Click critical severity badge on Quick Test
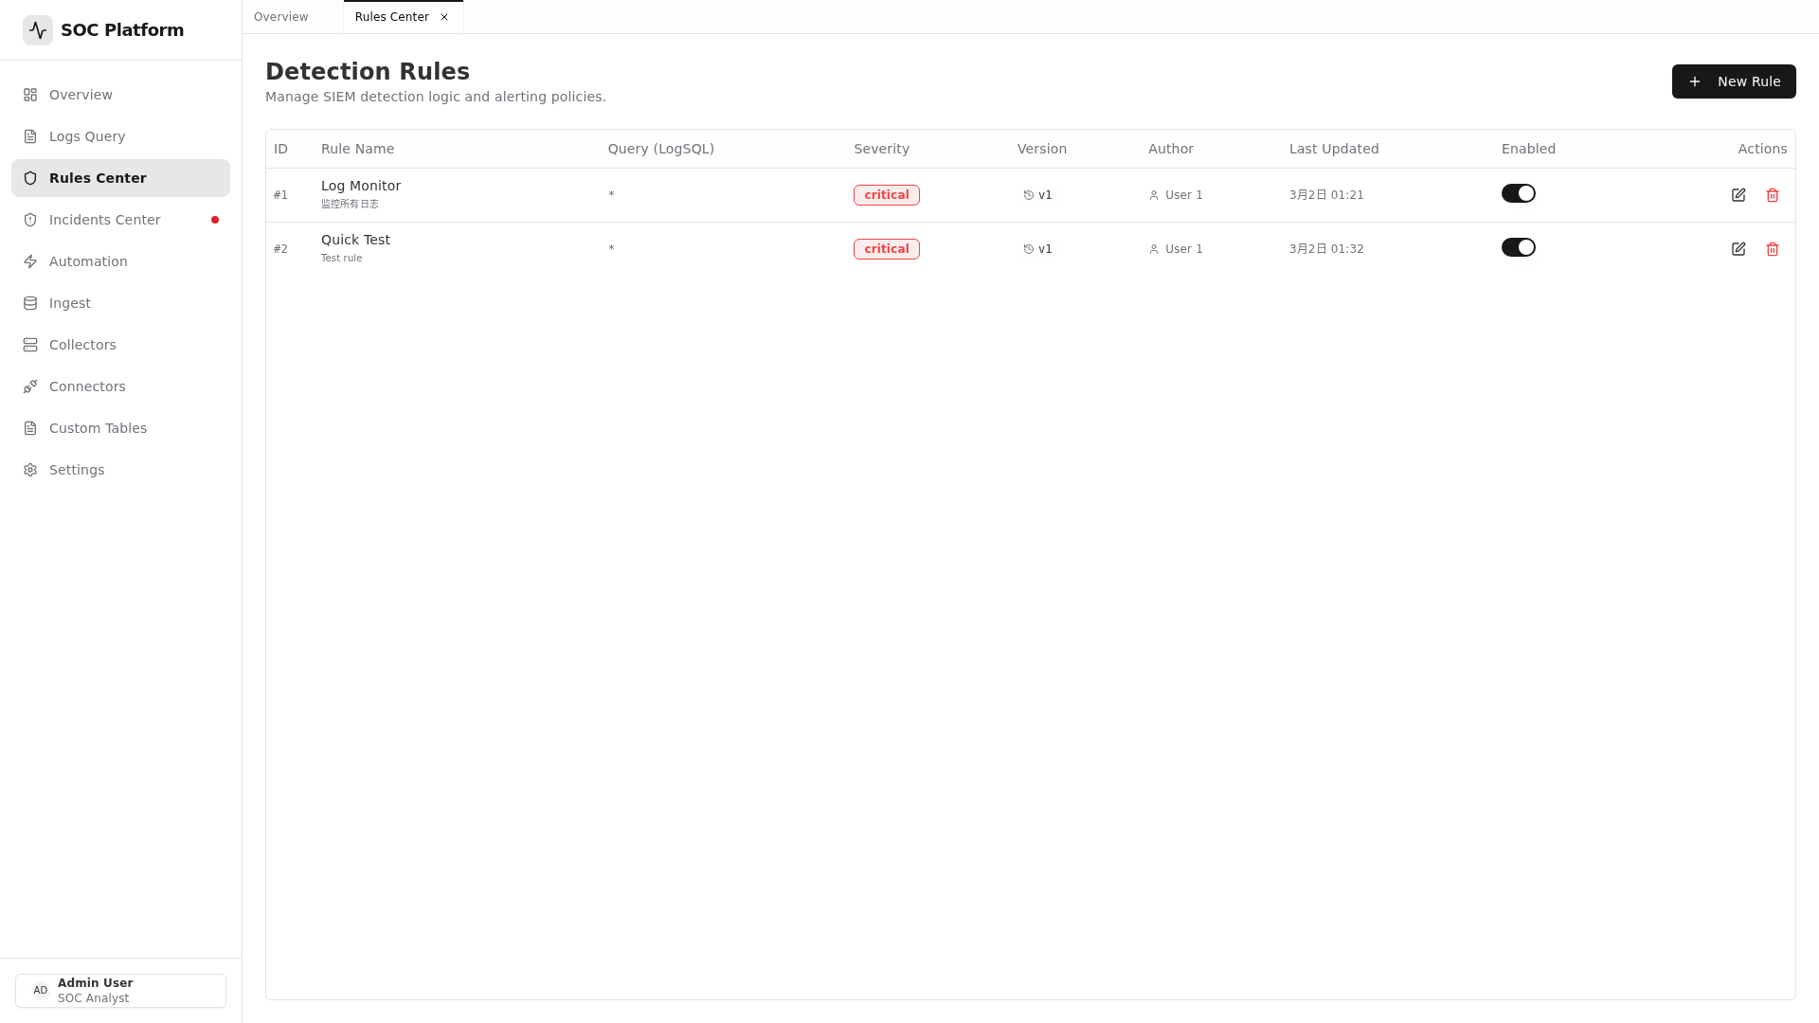The width and height of the screenshot is (1819, 1023). click(886, 249)
